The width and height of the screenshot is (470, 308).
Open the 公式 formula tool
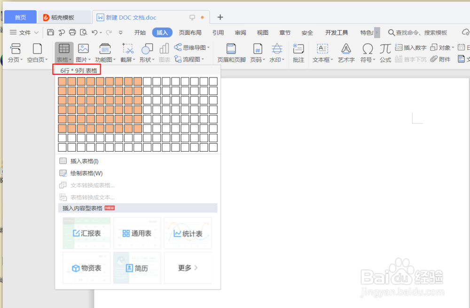[385, 52]
